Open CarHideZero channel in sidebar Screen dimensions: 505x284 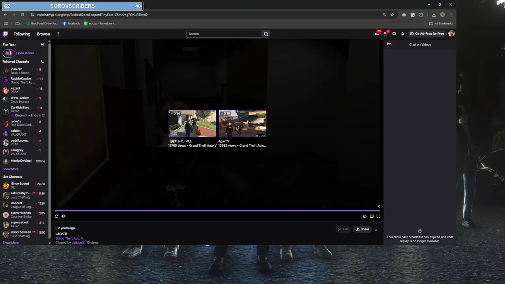(24, 111)
